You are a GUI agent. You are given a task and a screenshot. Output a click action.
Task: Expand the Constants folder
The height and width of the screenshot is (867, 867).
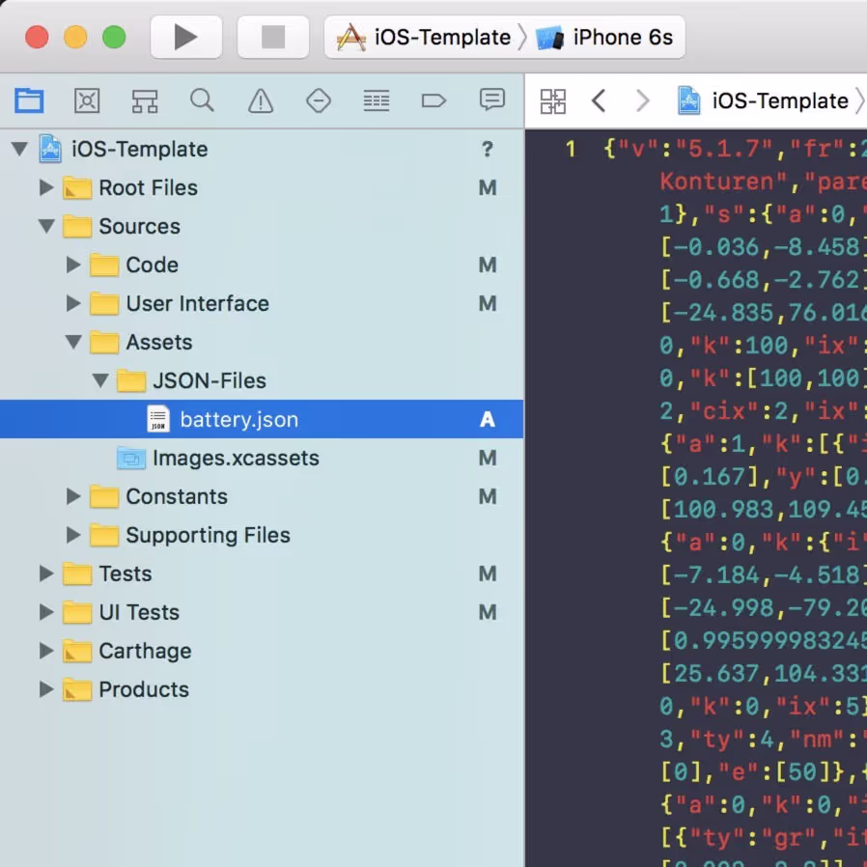point(73,496)
